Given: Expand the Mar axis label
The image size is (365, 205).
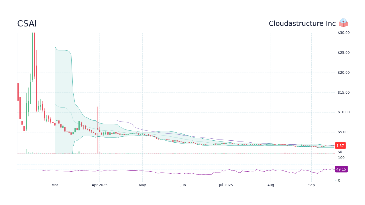Looking at the screenshot, I should click(55, 185).
